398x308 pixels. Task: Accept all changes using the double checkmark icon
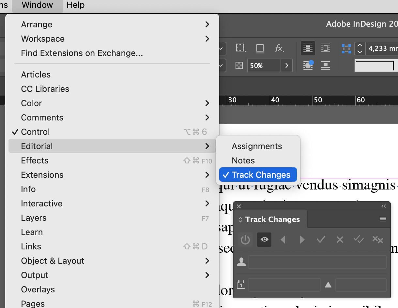pyautogui.click(x=359, y=240)
